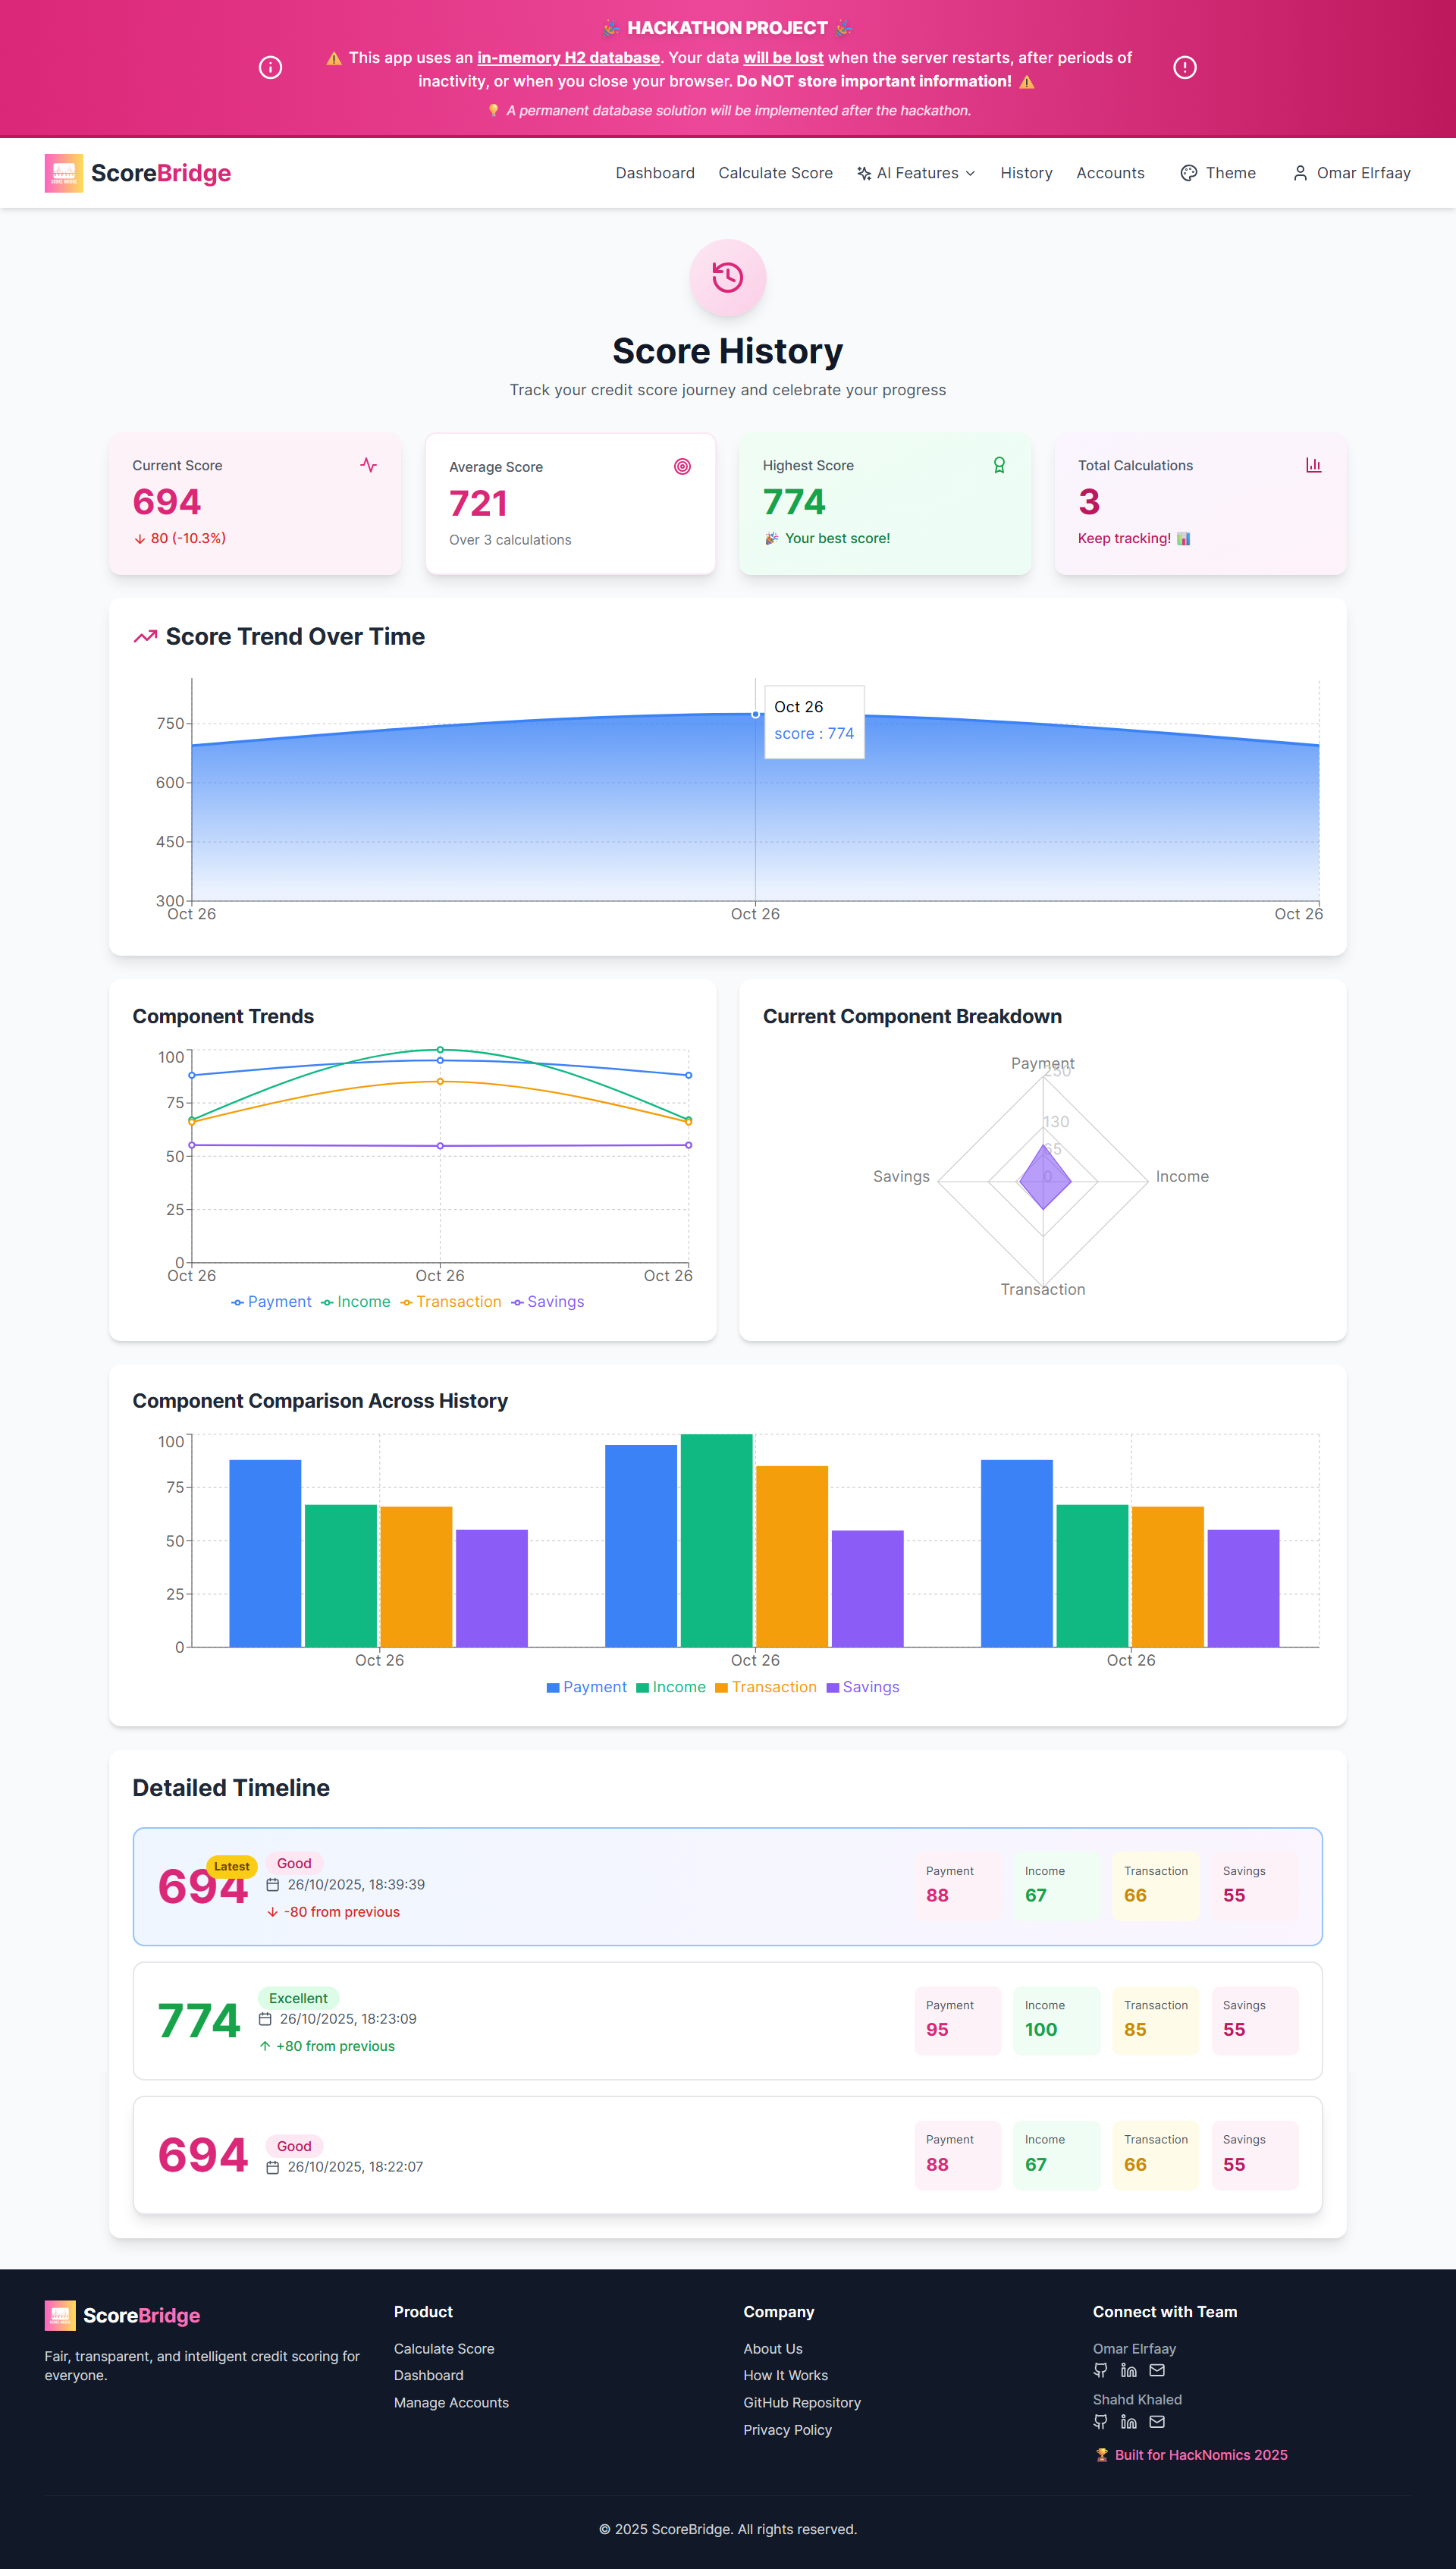Open the Theme selector
Image resolution: width=1456 pixels, height=2569 pixels.
[1218, 173]
